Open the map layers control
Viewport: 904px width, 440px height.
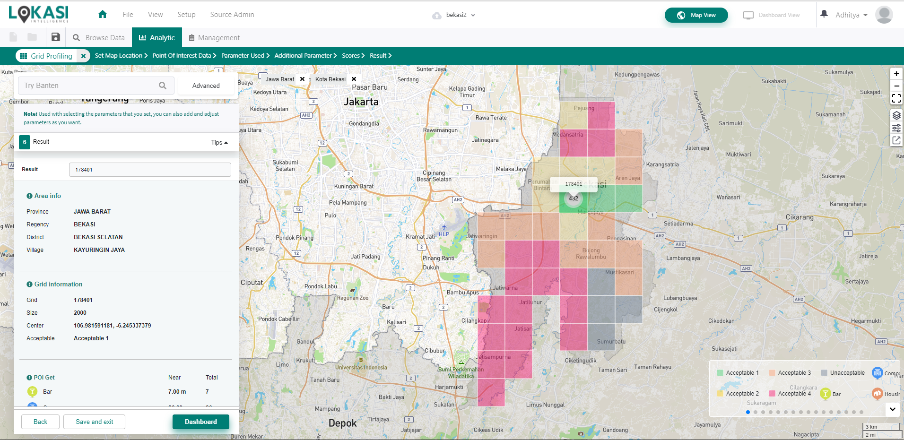(896, 115)
